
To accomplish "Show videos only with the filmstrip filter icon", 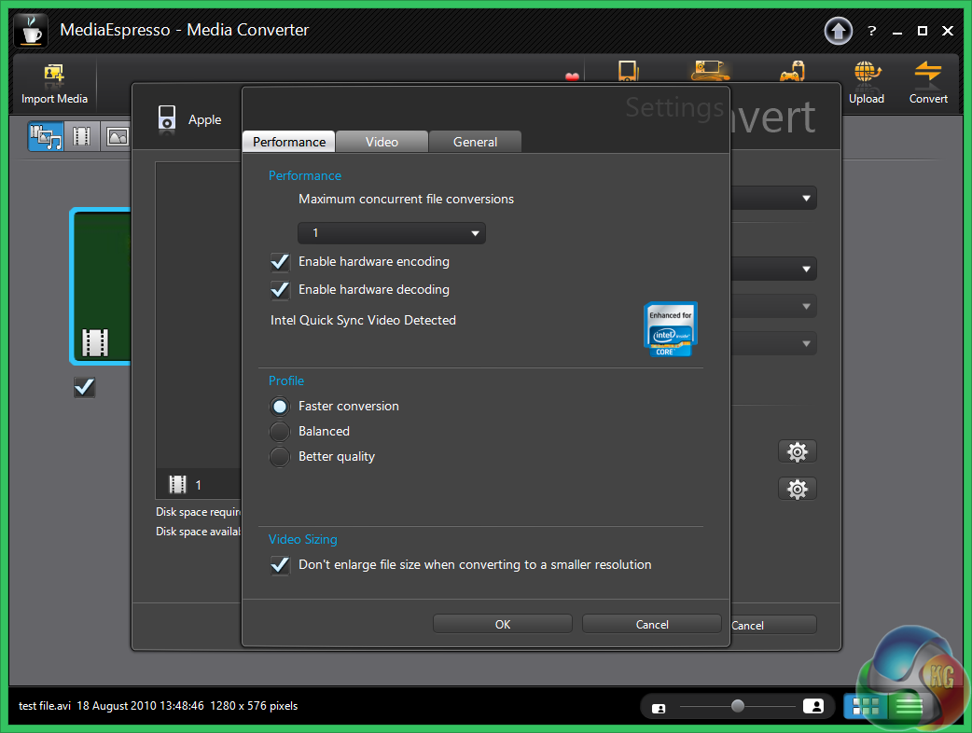I will (82, 137).
